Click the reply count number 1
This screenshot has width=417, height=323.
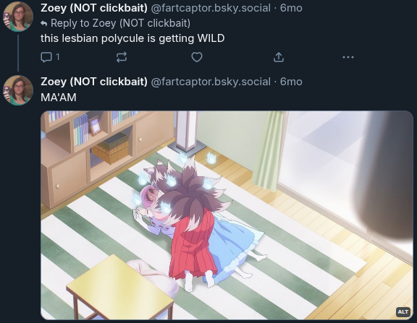click(57, 57)
